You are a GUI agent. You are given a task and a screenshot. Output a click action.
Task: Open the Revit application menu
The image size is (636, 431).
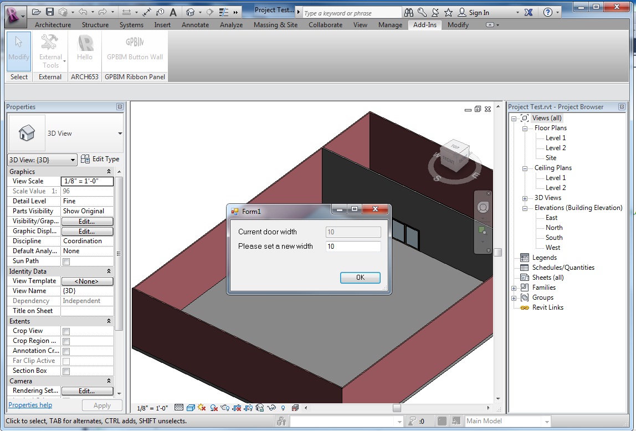point(15,16)
